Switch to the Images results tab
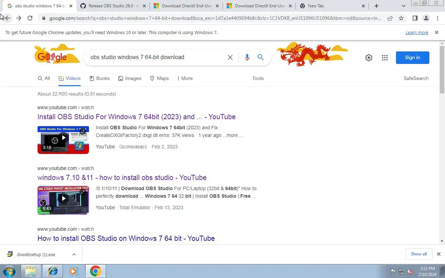This screenshot has width=445, height=278. tap(130, 78)
